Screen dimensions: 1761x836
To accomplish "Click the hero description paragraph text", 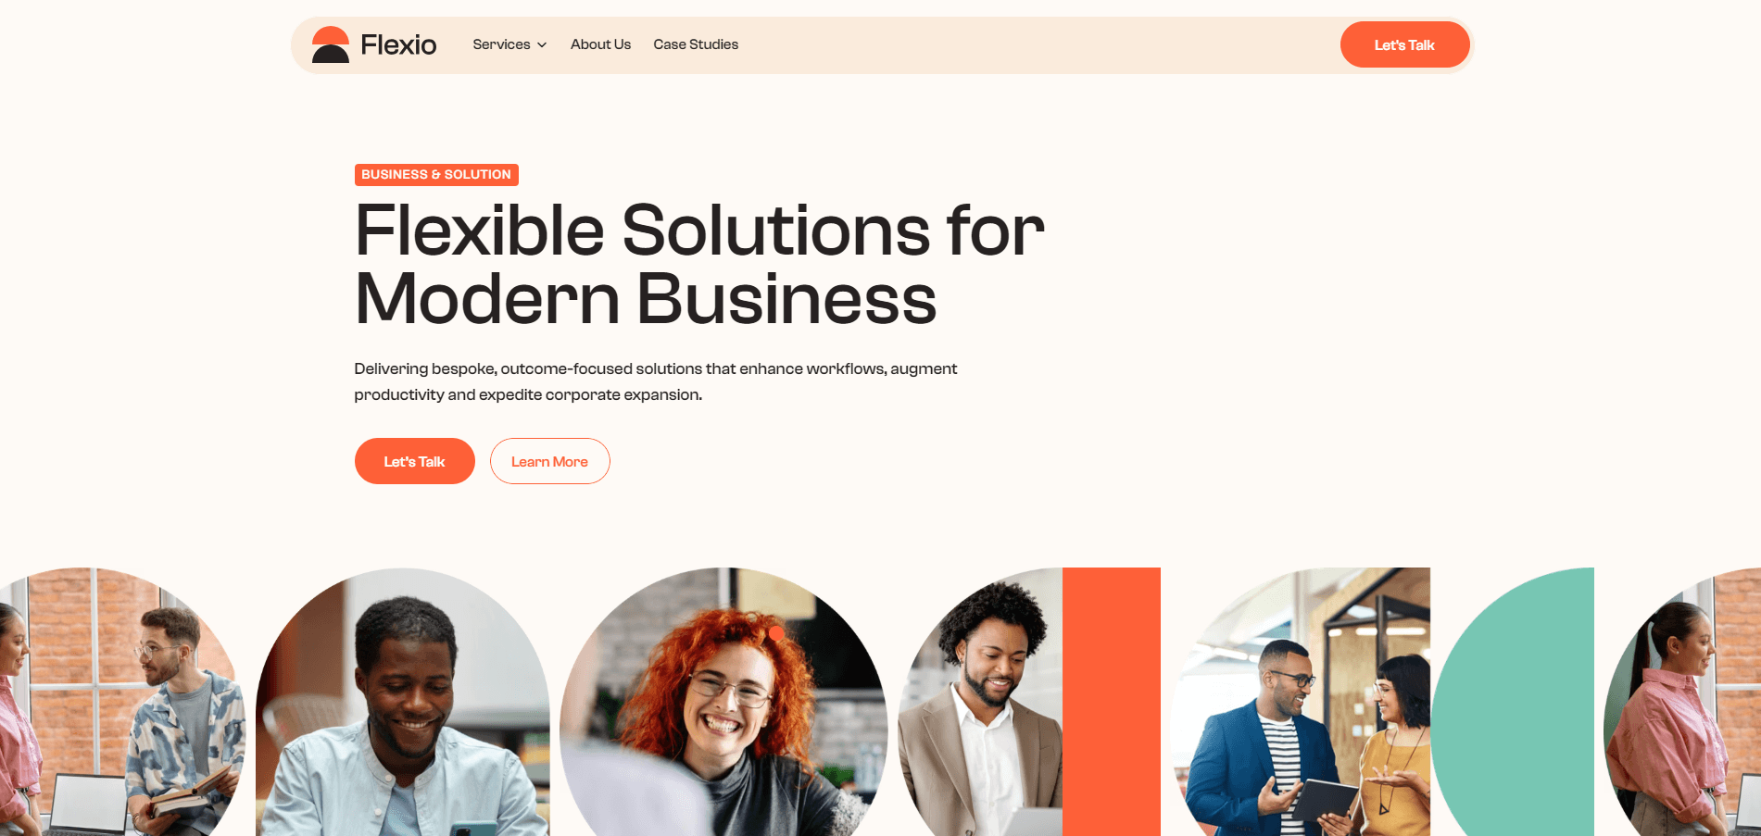I will click(x=655, y=381).
